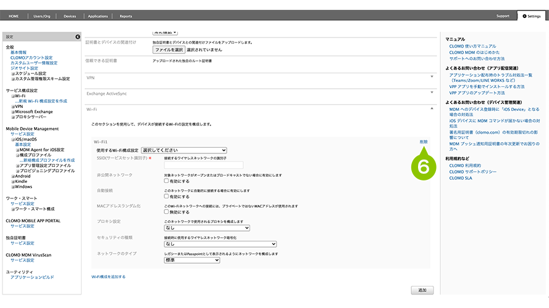
Task: Open the Support link in the top bar
Action: [503, 16]
